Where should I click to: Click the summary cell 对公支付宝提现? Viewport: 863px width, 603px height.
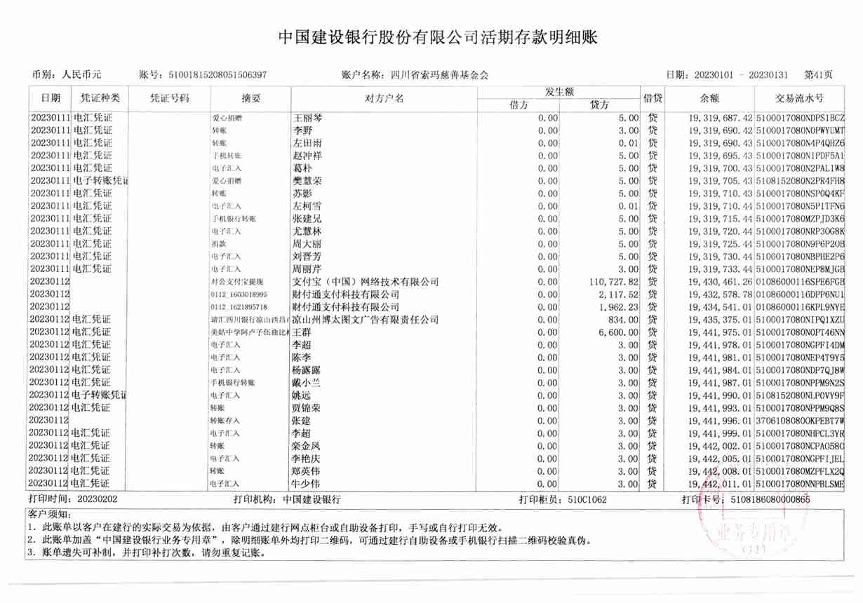pyautogui.click(x=236, y=282)
